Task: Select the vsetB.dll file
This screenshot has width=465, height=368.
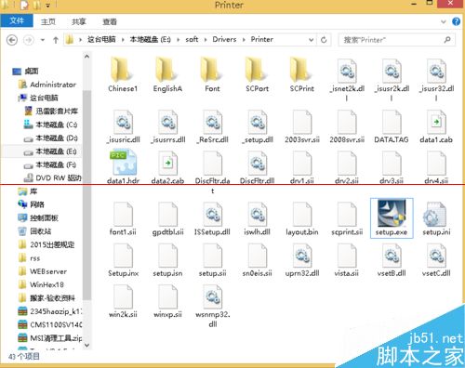Action: 392,260
